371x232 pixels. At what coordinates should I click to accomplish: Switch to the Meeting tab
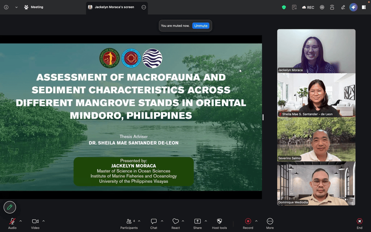click(x=34, y=7)
